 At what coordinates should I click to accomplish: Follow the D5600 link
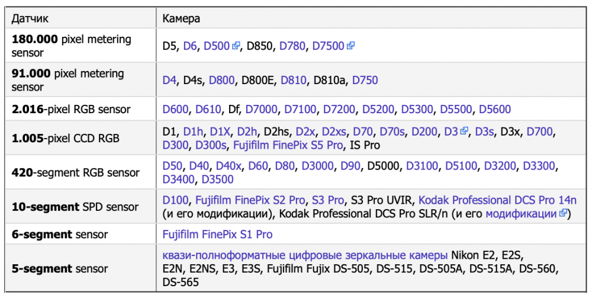495,109
